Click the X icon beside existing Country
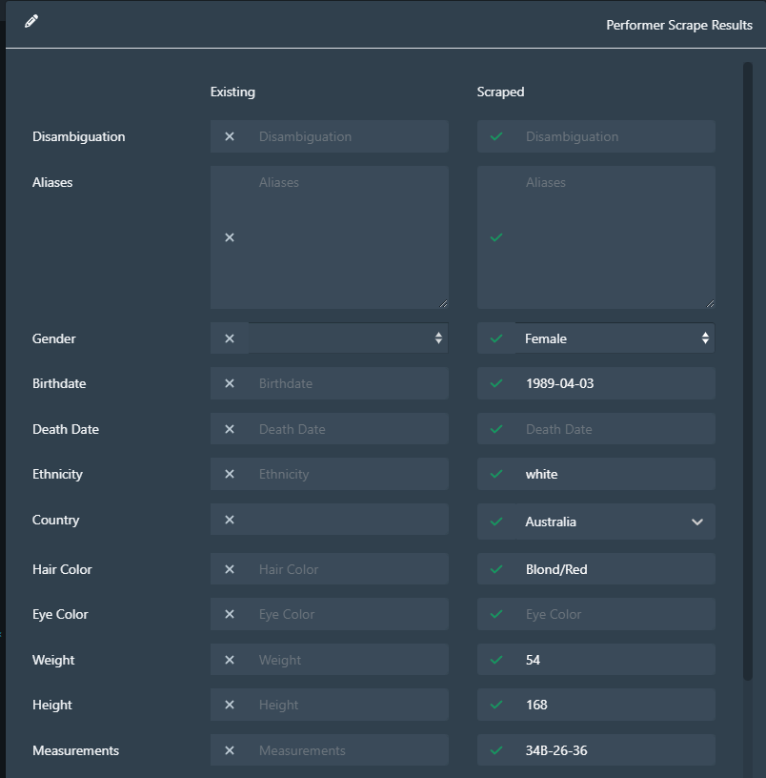Screen dimensions: 766x778 229,521
